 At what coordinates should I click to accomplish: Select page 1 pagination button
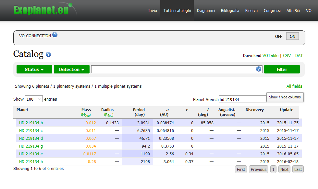pos(273,169)
